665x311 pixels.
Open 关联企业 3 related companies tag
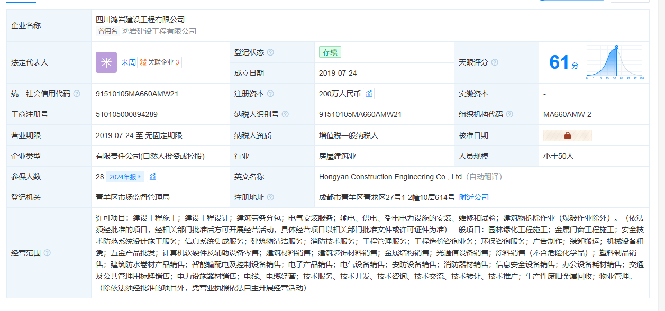[x=159, y=62]
